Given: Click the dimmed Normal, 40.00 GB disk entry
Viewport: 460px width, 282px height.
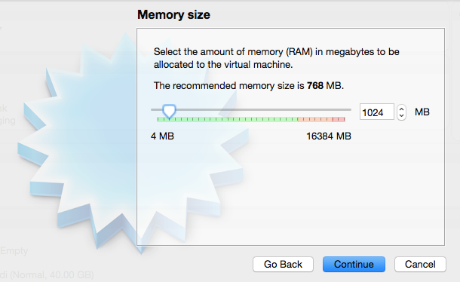Looking at the screenshot, I should pos(47,275).
